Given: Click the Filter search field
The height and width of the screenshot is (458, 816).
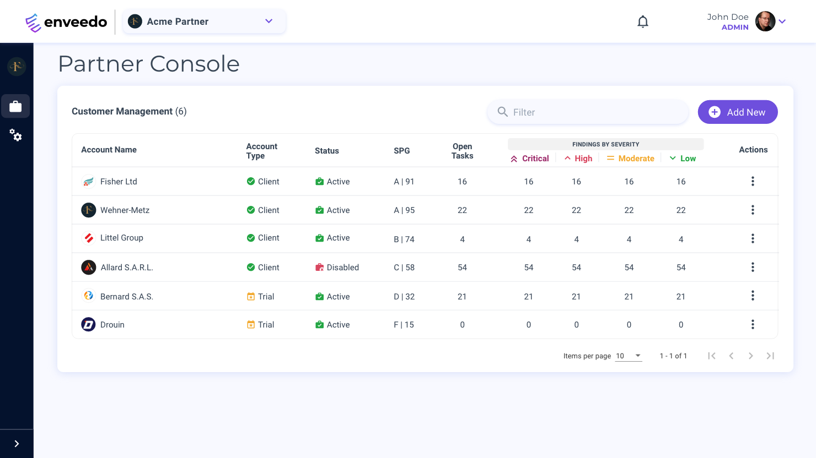Looking at the screenshot, I should (588, 112).
